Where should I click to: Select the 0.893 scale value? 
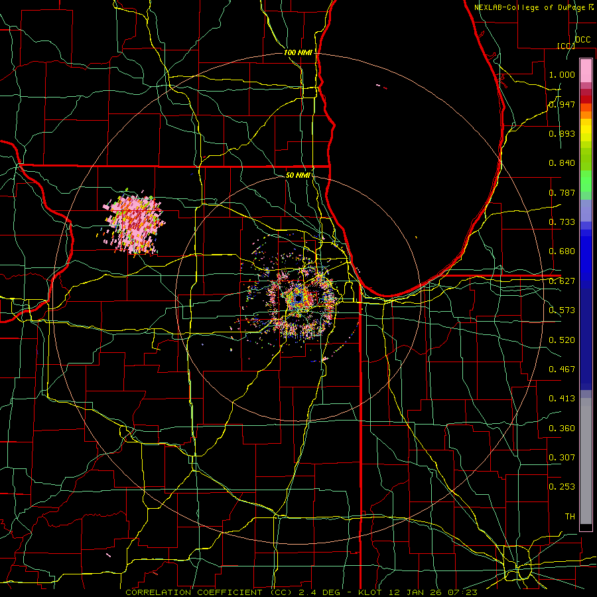point(562,133)
